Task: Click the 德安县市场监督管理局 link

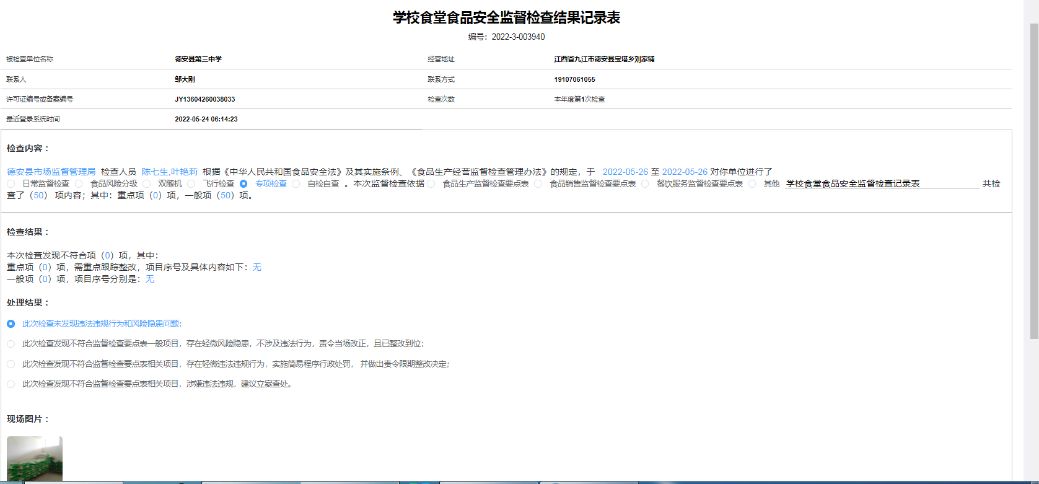Action: pyautogui.click(x=51, y=172)
